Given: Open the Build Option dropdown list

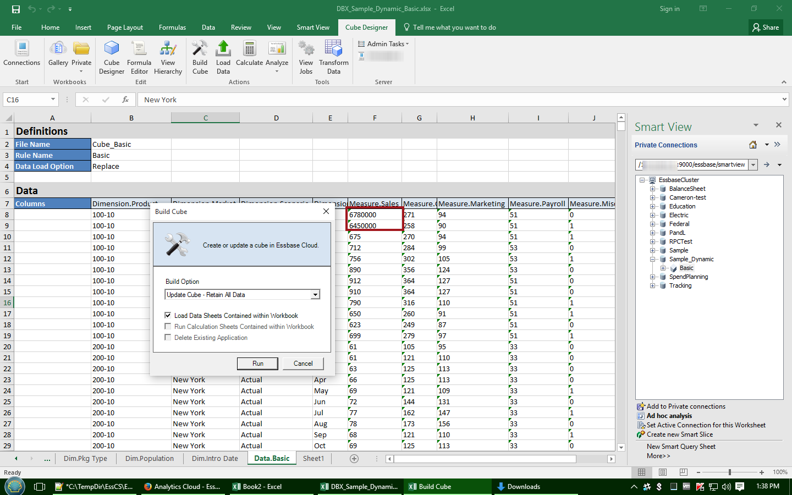Looking at the screenshot, I should point(315,295).
